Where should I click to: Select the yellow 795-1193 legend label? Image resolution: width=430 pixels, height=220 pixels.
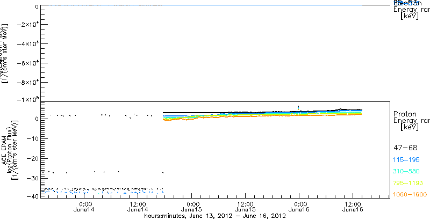tap(408, 183)
